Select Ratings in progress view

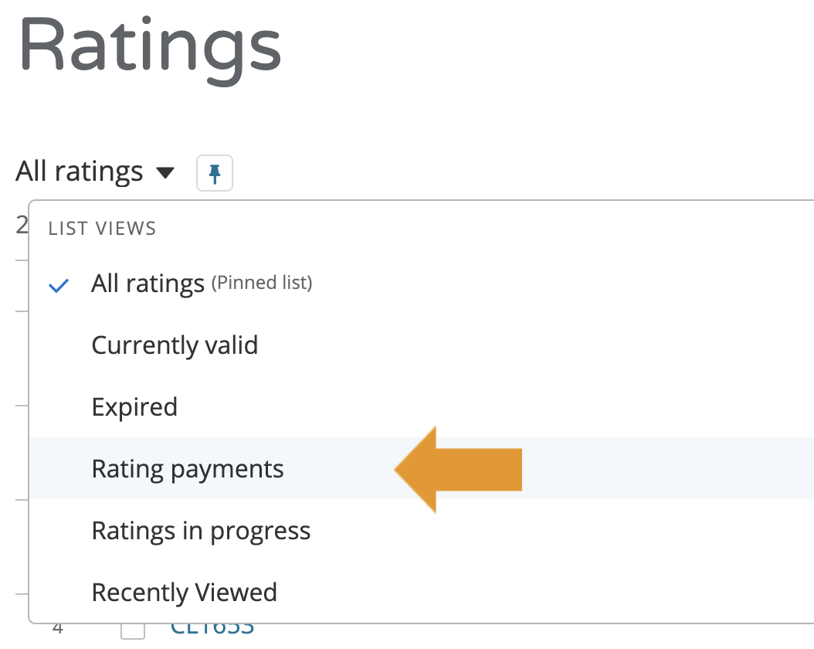click(x=201, y=531)
